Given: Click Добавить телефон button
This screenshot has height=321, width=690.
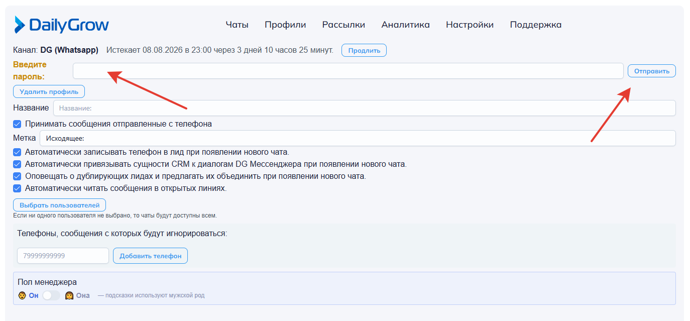Looking at the screenshot, I should coord(150,256).
